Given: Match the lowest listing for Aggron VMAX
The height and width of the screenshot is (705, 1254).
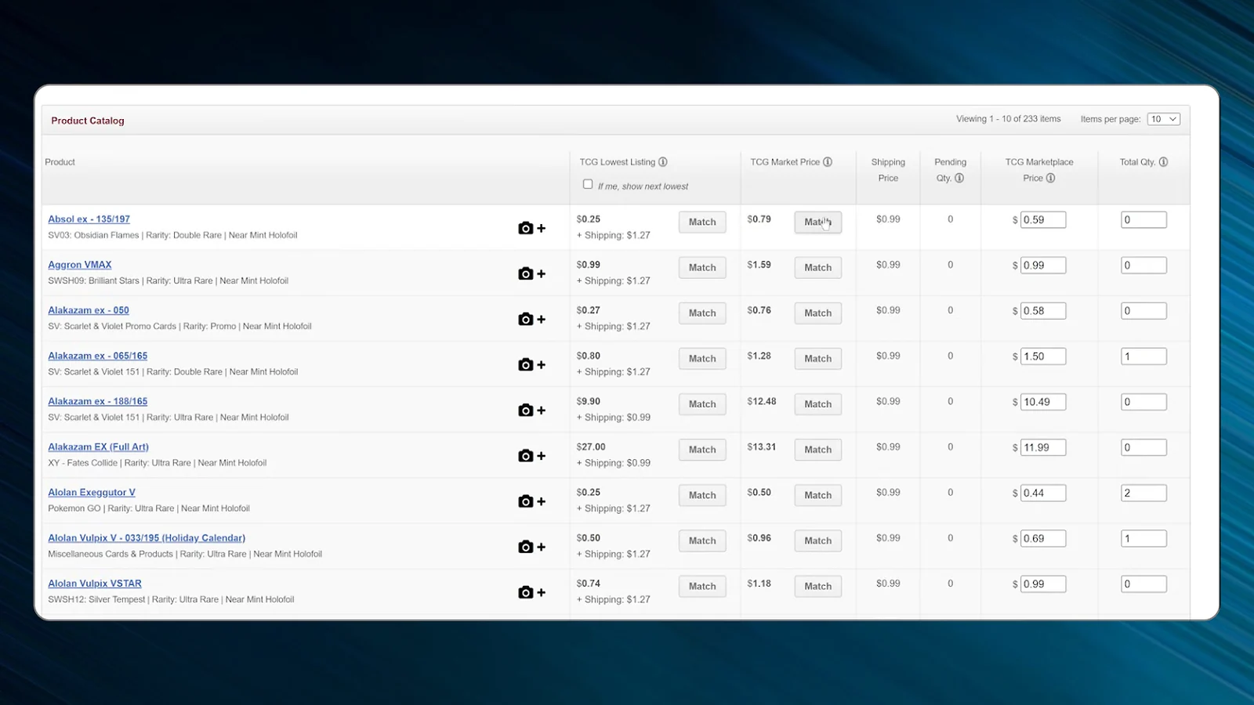Looking at the screenshot, I should pyautogui.click(x=701, y=267).
